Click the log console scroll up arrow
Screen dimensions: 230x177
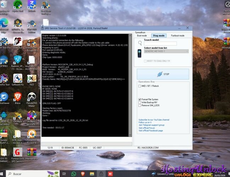point(130,36)
